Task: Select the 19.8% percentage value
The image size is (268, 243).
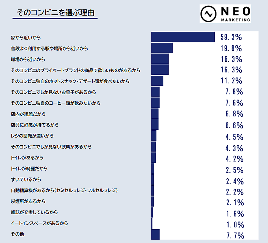Action: point(231,48)
